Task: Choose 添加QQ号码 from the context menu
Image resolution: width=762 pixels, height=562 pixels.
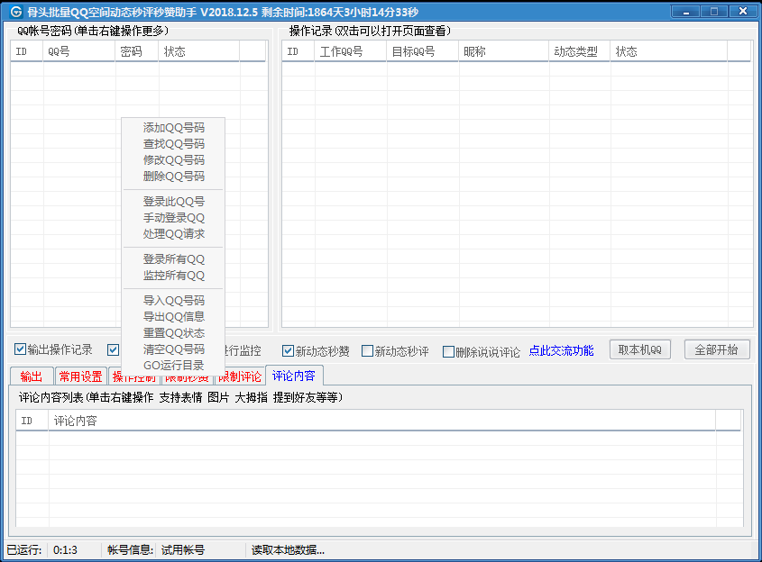Action: pyautogui.click(x=173, y=128)
